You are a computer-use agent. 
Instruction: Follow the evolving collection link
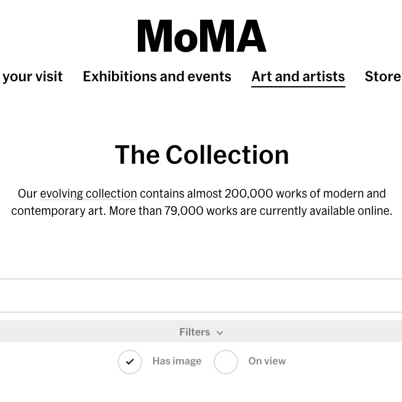pyautogui.click(x=89, y=193)
